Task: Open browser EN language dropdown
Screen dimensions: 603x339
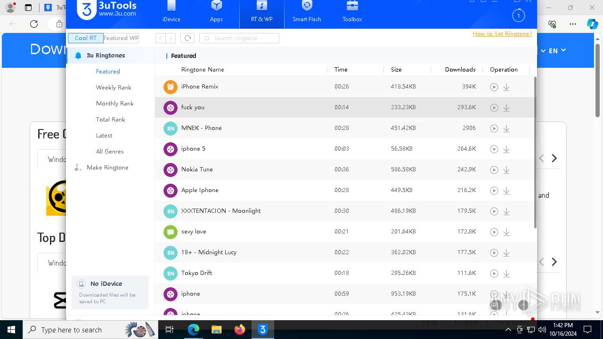Action: click(557, 51)
